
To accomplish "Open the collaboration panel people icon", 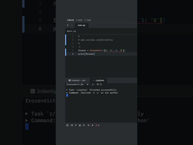I will pyautogui.click(x=80, y=125).
